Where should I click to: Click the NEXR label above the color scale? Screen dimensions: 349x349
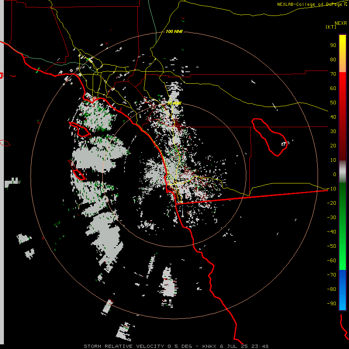click(x=340, y=23)
